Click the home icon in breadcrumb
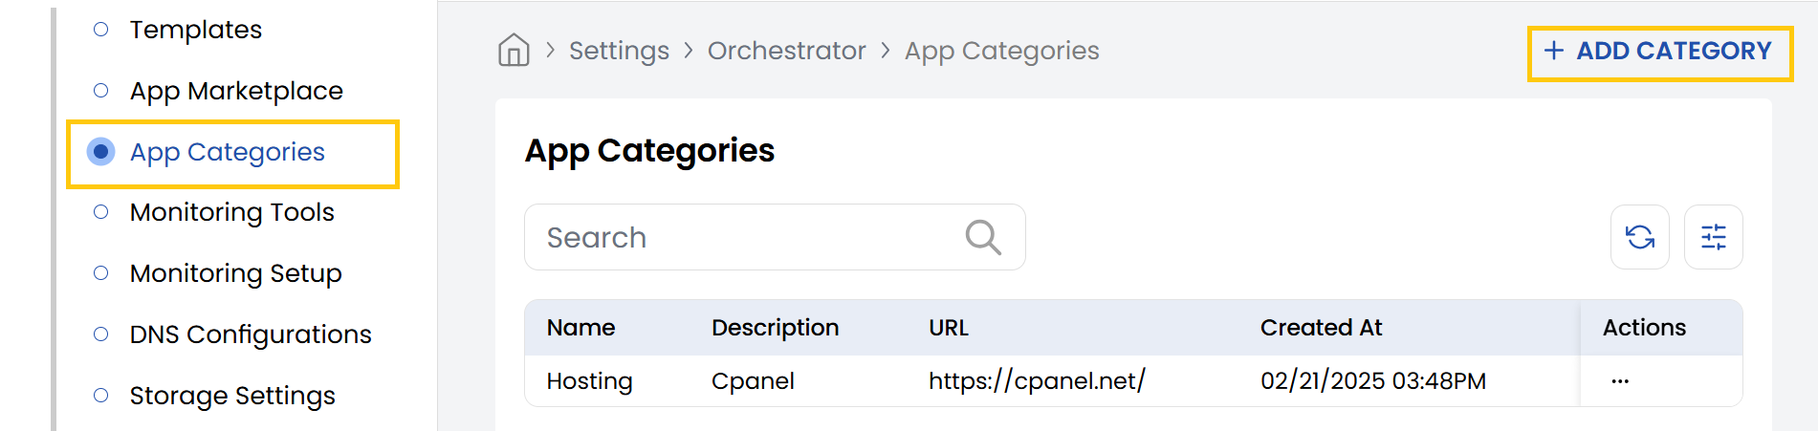The height and width of the screenshot is (431, 1818). 514,50
